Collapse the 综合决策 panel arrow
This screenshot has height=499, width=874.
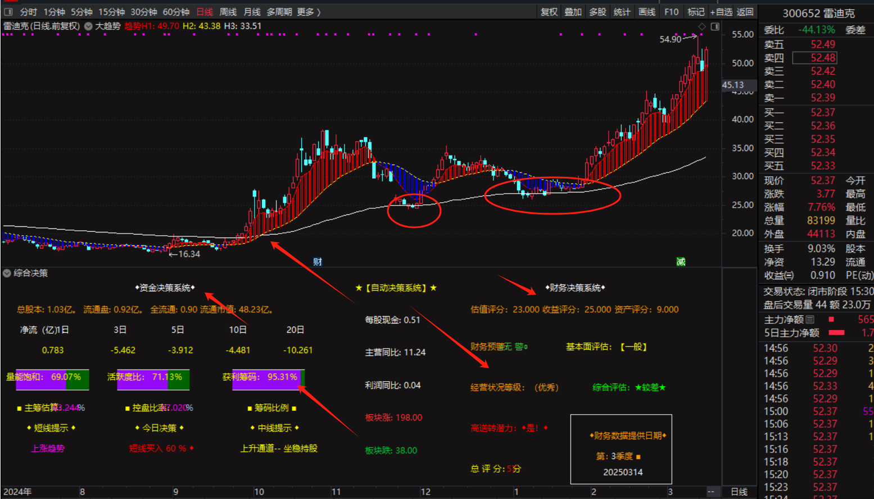(7, 273)
